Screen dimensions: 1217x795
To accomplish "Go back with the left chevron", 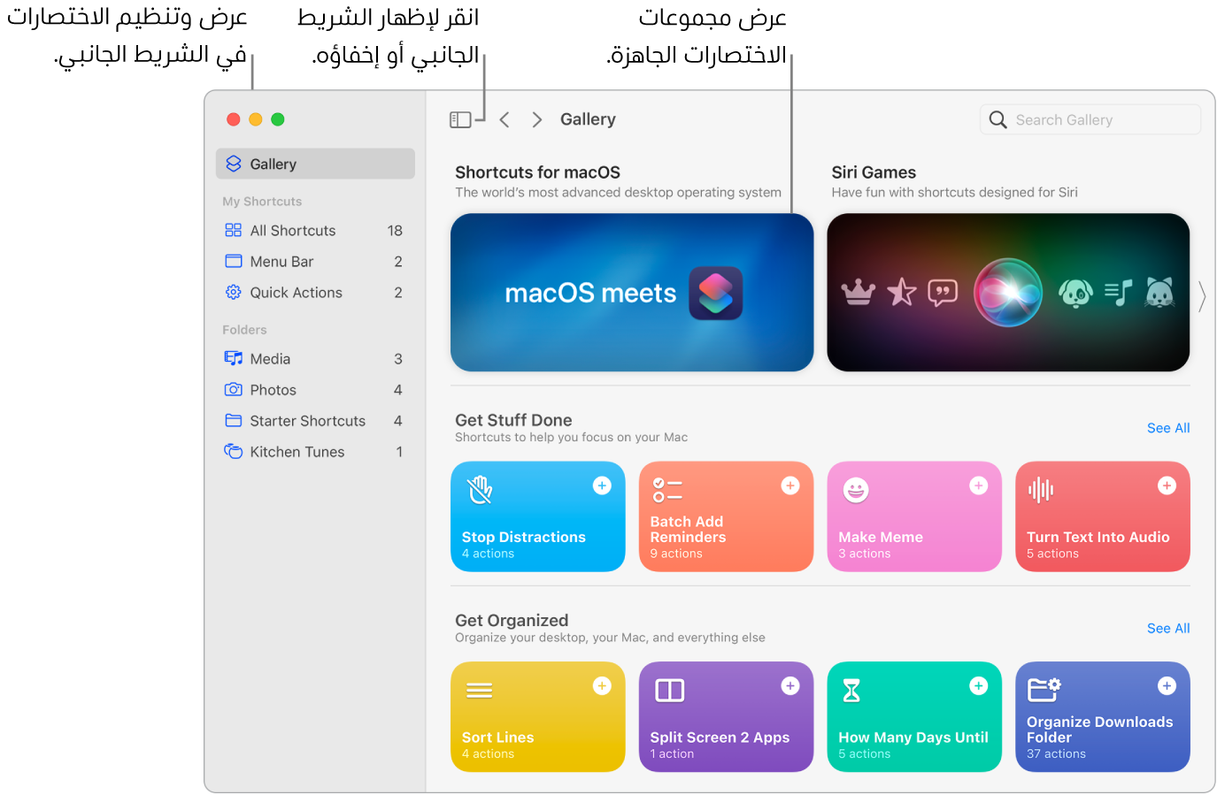I will coord(505,119).
